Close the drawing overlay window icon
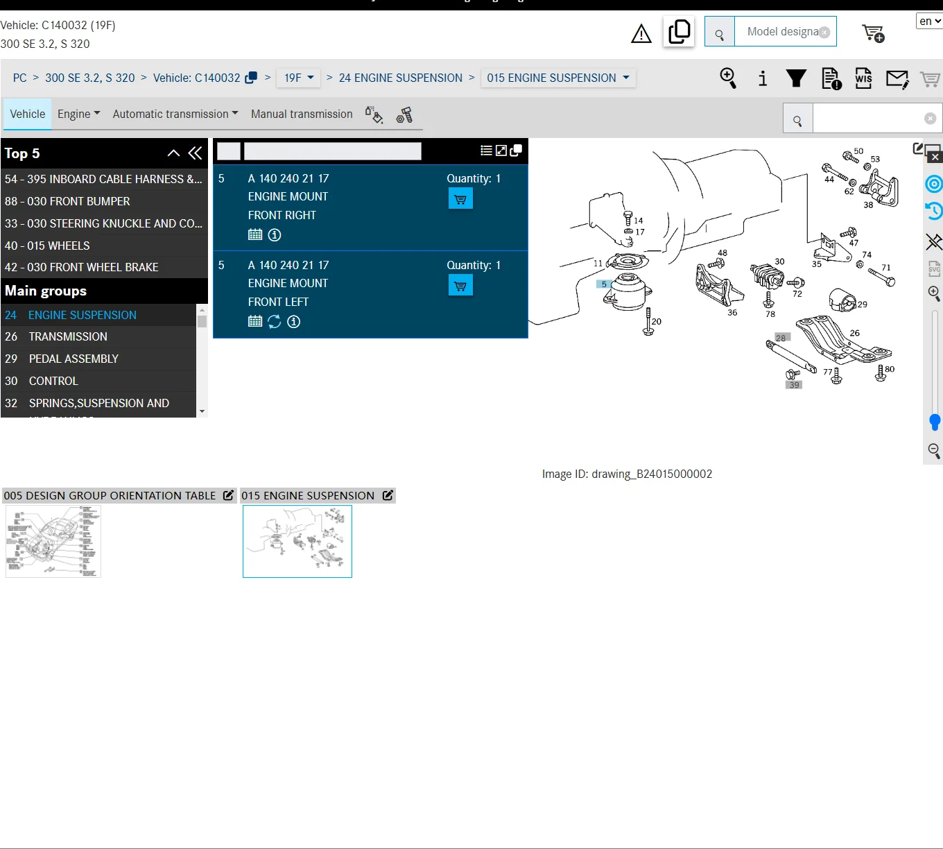 click(x=935, y=157)
